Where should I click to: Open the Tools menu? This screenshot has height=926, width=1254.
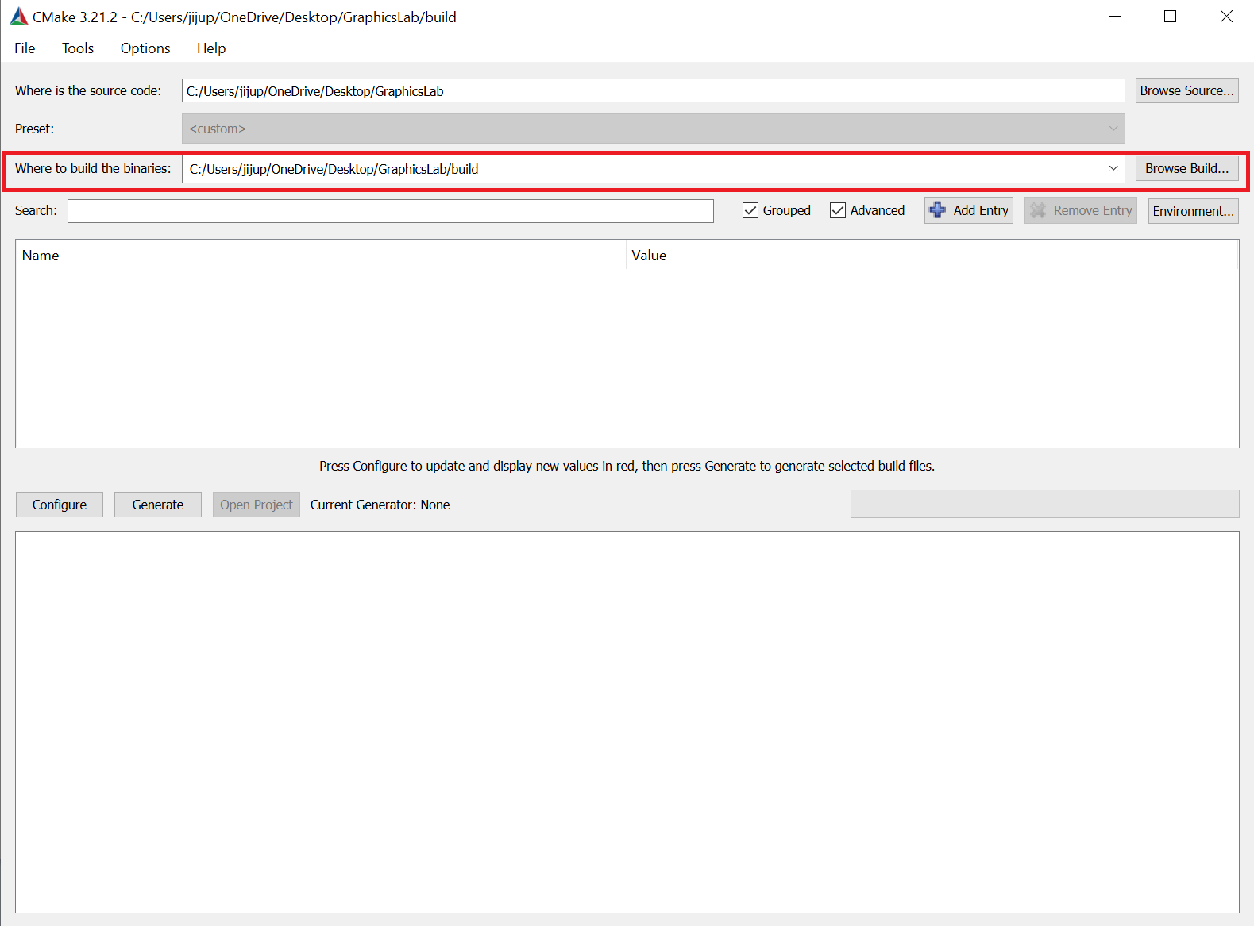click(x=78, y=48)
